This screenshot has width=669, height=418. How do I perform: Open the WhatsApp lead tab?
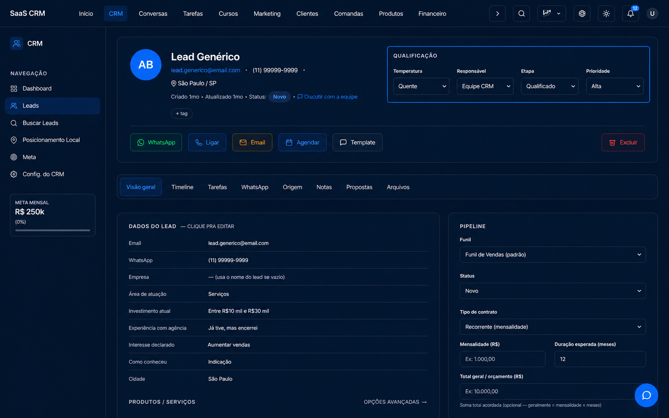(255, 187)
